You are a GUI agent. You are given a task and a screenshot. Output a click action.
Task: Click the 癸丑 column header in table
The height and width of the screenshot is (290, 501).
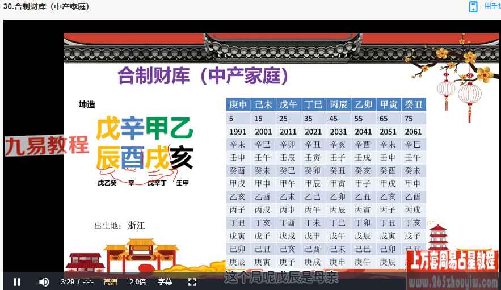click(x=413, y=104)
